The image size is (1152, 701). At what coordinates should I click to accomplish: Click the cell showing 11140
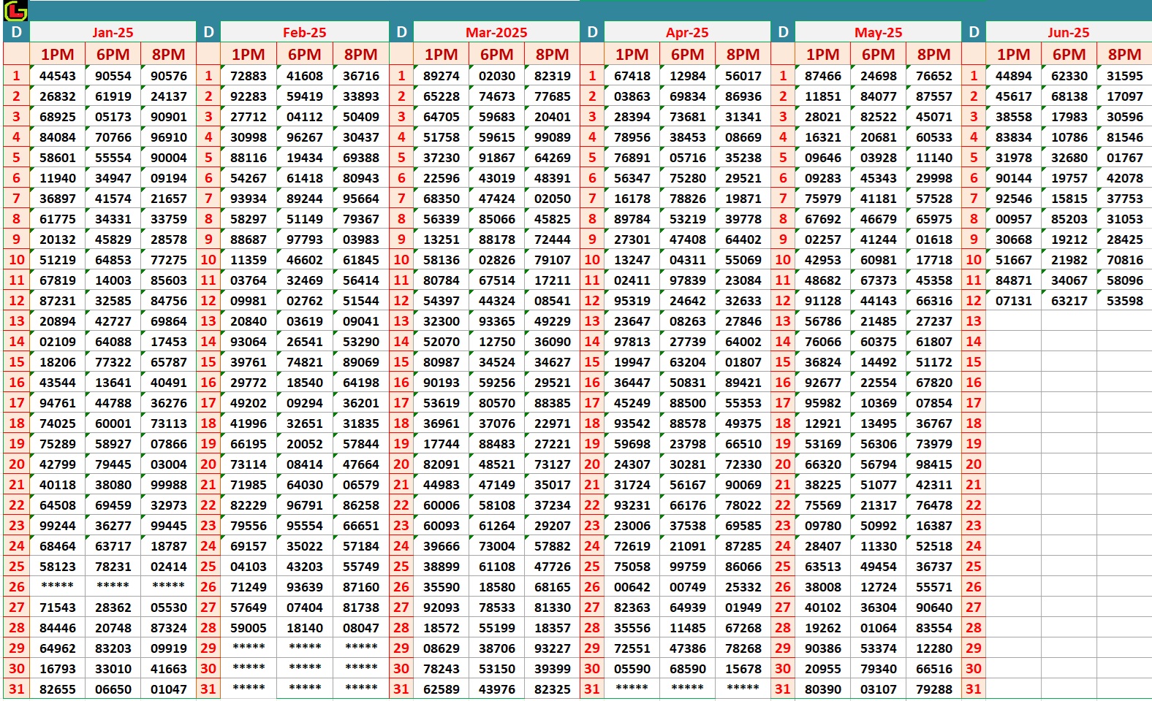coord(934,158)
